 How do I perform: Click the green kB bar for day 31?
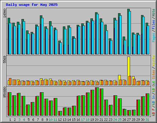click(148, 105)
